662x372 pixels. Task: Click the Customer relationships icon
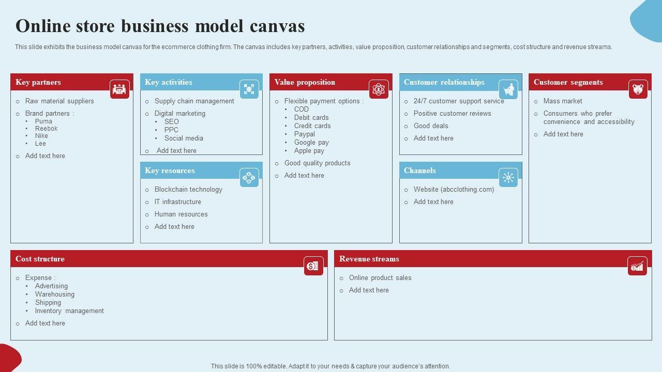click(508, 89)
